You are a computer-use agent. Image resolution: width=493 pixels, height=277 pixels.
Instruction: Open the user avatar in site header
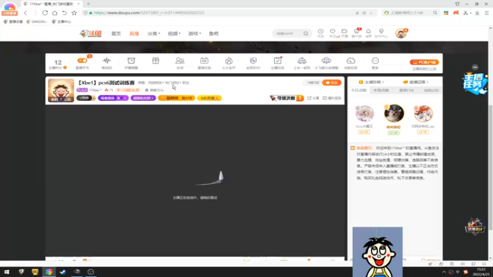coord(401,33)
